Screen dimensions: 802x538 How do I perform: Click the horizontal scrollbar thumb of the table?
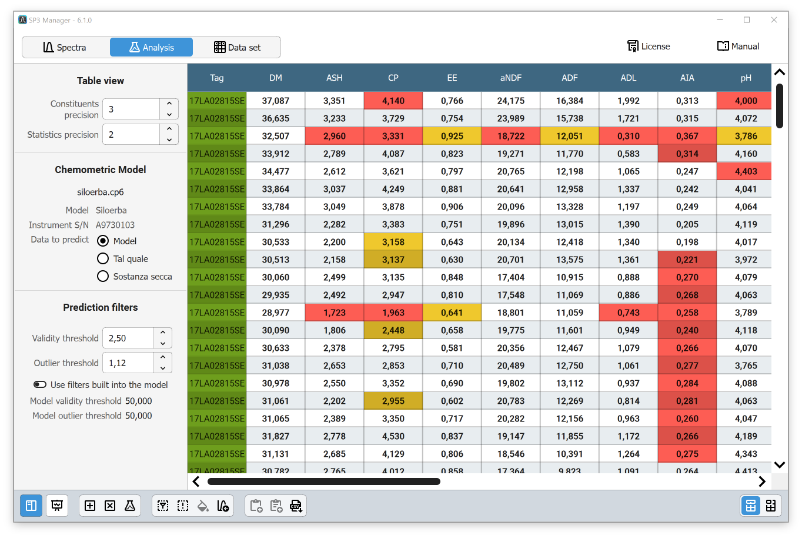pyautogui.click(x=324, y=481)
